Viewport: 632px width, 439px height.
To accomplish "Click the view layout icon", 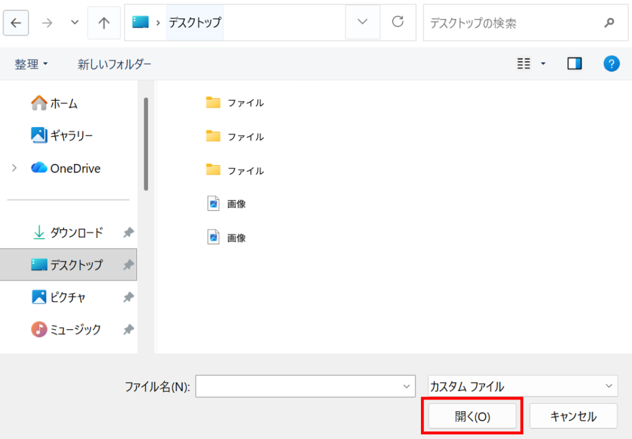I will click(523, 64).
